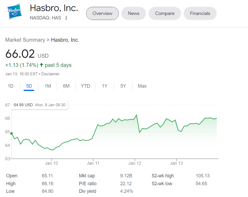Image resolution: width=248 pixels, height=197 pixels.
Task: Click the Mkt cap value 9.12B
Action: (x=126, y=176)
